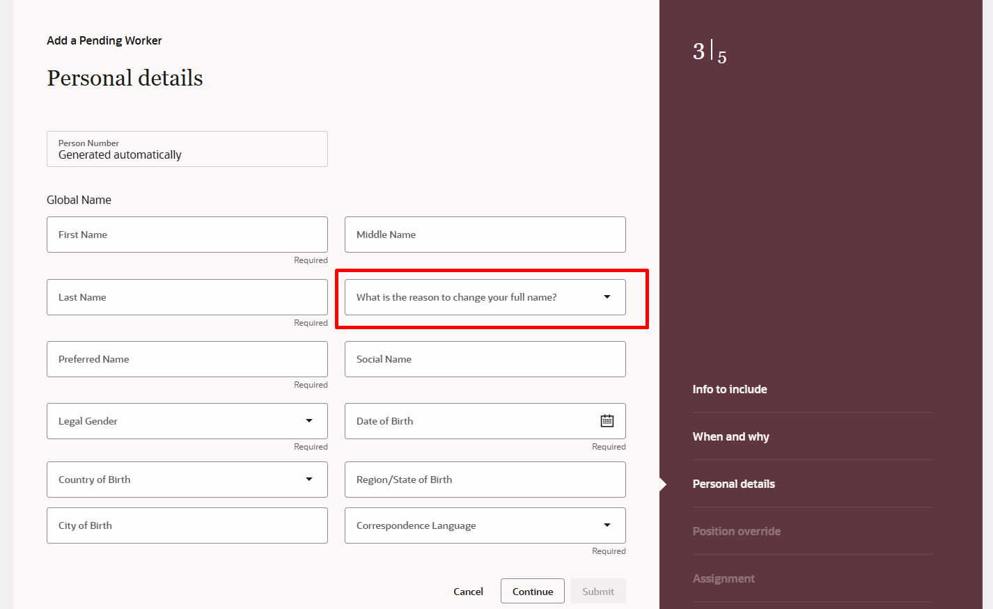
Task: Go to the Info to include step
Action: [730, 390]
